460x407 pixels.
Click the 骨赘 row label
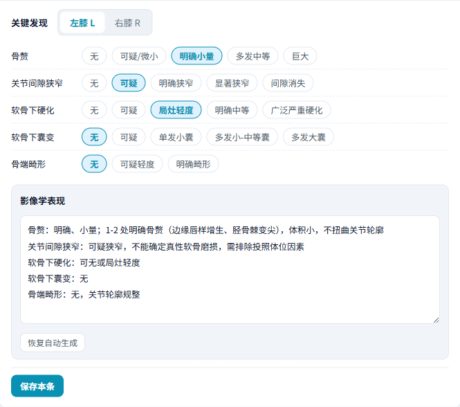[19, 56]
